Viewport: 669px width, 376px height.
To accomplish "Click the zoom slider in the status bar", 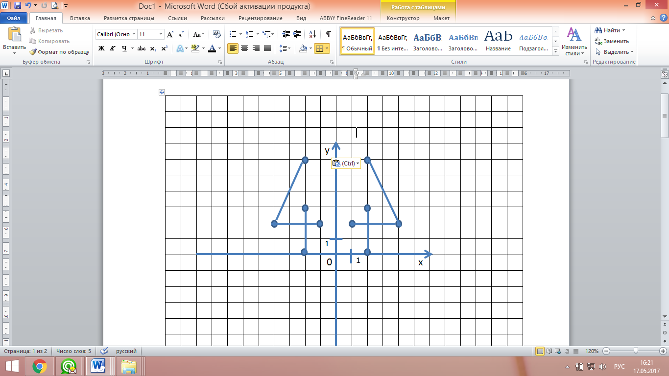I will point(636,351).
